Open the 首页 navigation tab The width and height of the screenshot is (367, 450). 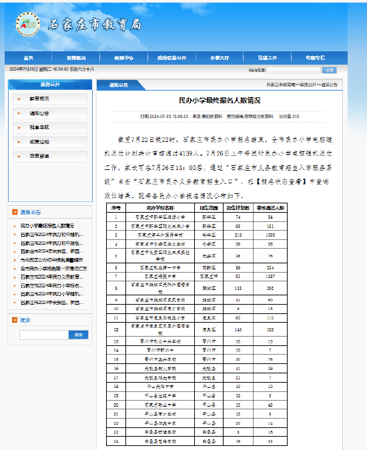[29, 58]
